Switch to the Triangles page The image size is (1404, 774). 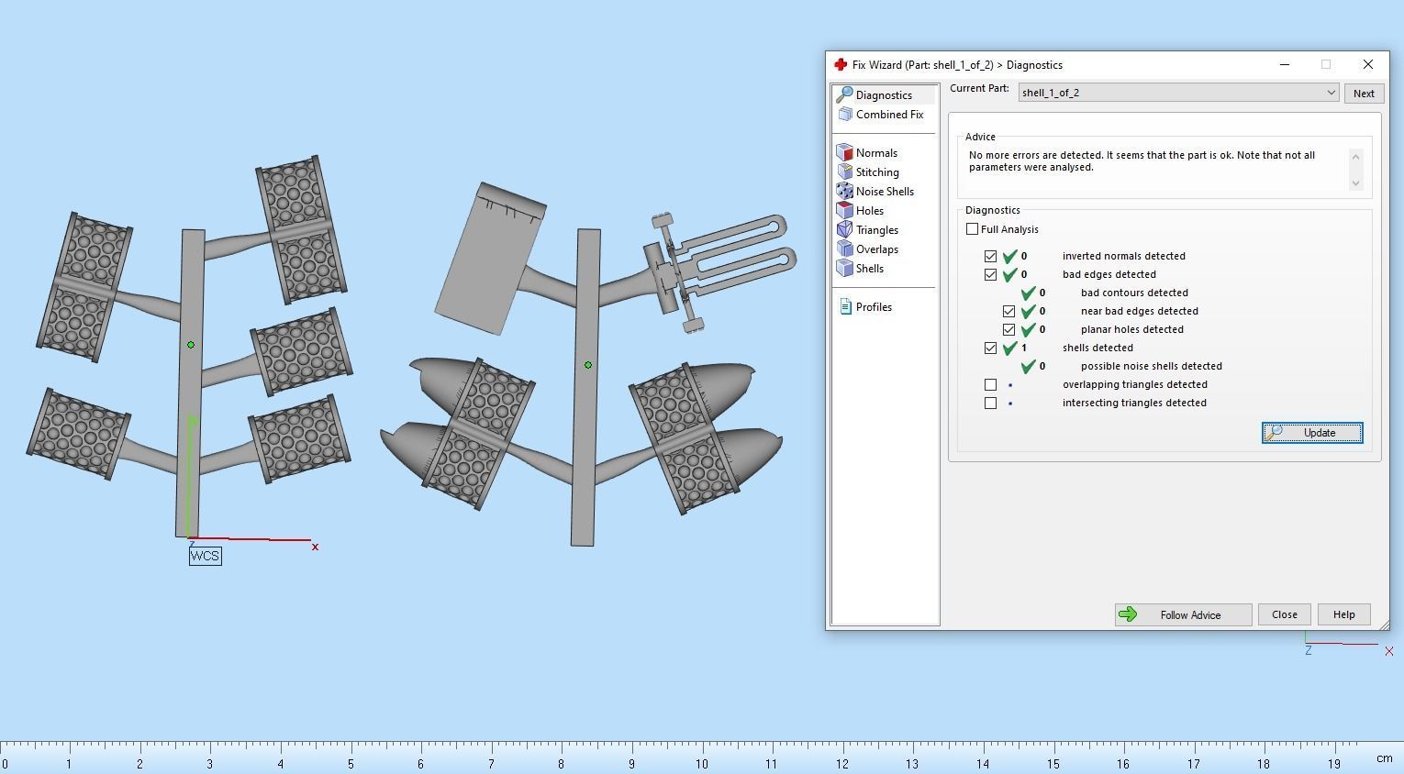[x=877, y=230]
